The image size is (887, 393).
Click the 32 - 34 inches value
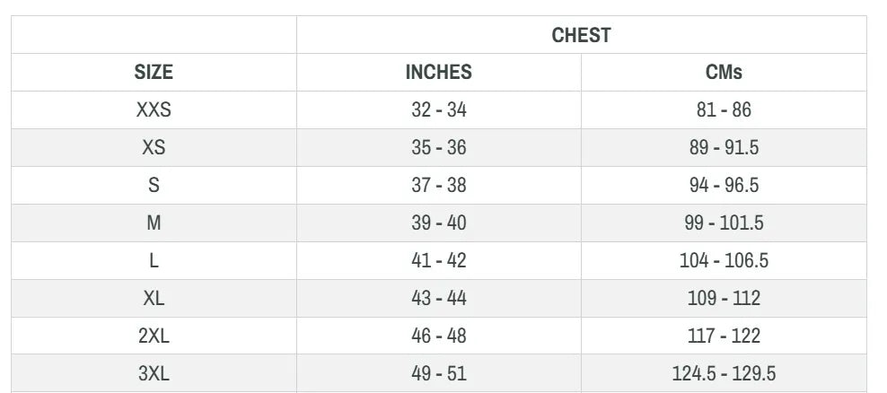tap(438, 109)
